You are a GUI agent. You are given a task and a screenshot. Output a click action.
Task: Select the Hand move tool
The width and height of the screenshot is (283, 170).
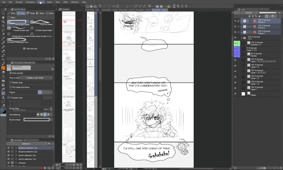3,17
